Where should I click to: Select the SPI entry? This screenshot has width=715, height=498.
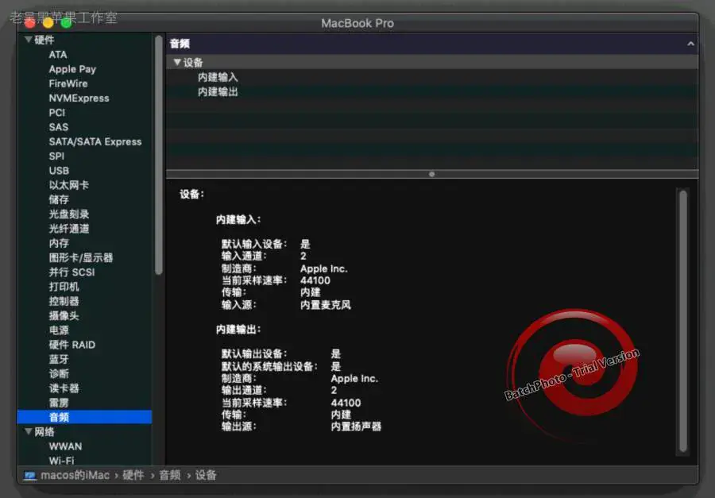[x=56, y=156]
